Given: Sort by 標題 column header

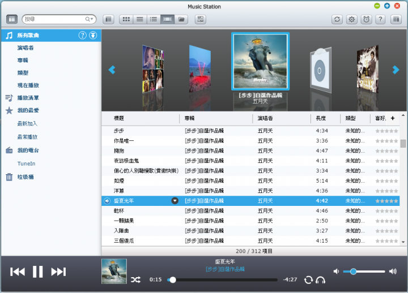Looking at the screenshot, I should 119,118.
